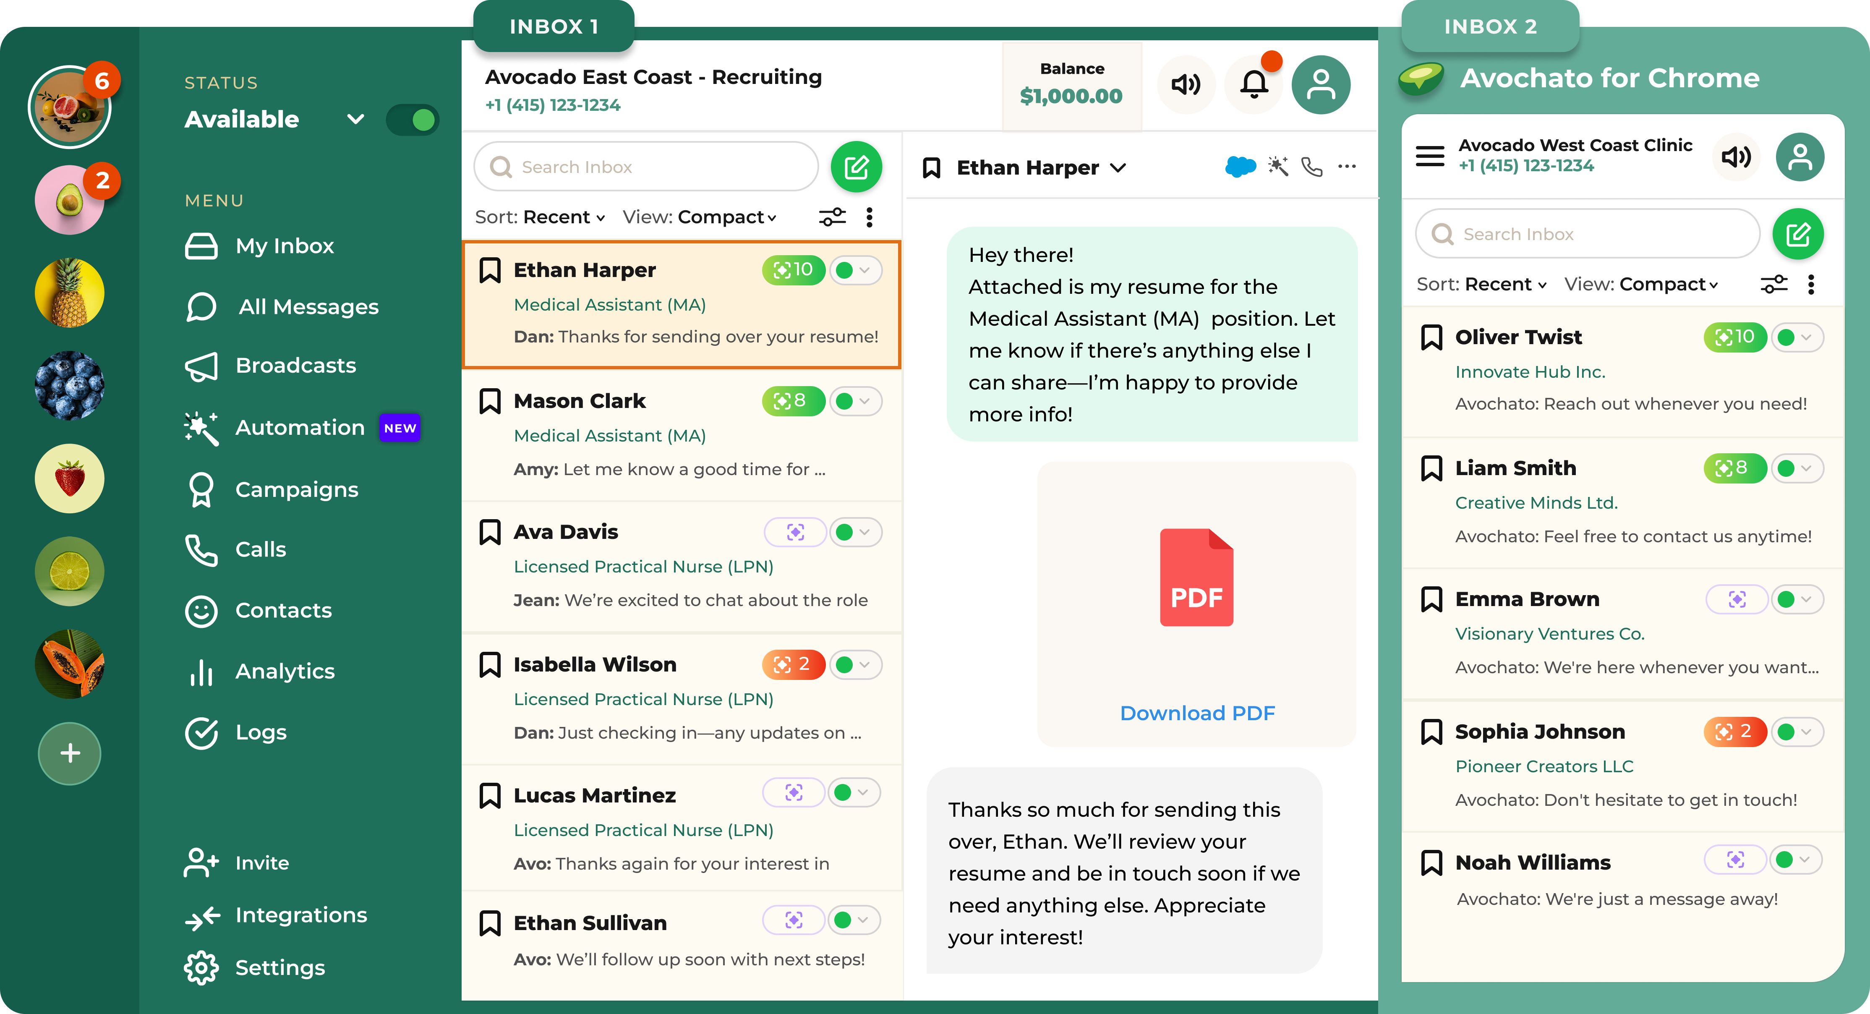This screenshot has width=1870, height=1014.
Task: Open Logs menu item
Action: pos(235,732)
